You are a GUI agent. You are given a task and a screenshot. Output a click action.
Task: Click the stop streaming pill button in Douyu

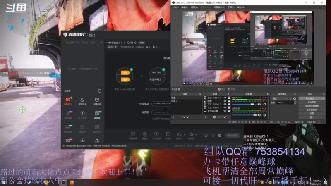coord(232,136)
